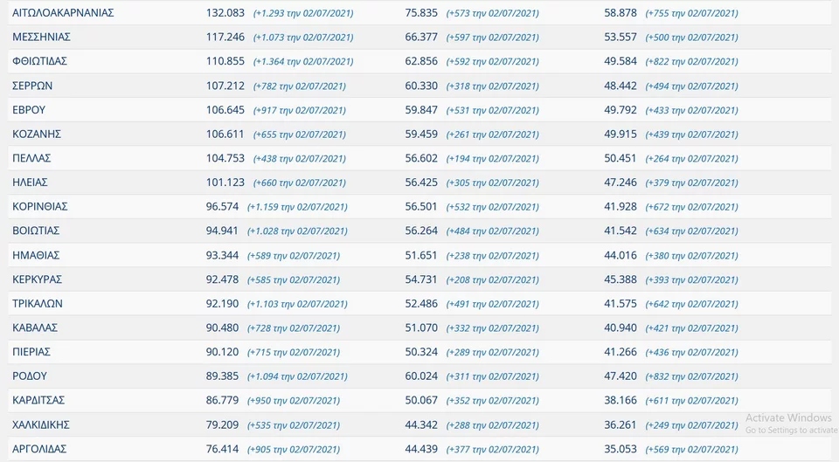Screen dimensions: 839x462
Task: Select the ΠΕΛΛΑΣ region name
Action: pyautogui.click(x=32, y=158)
